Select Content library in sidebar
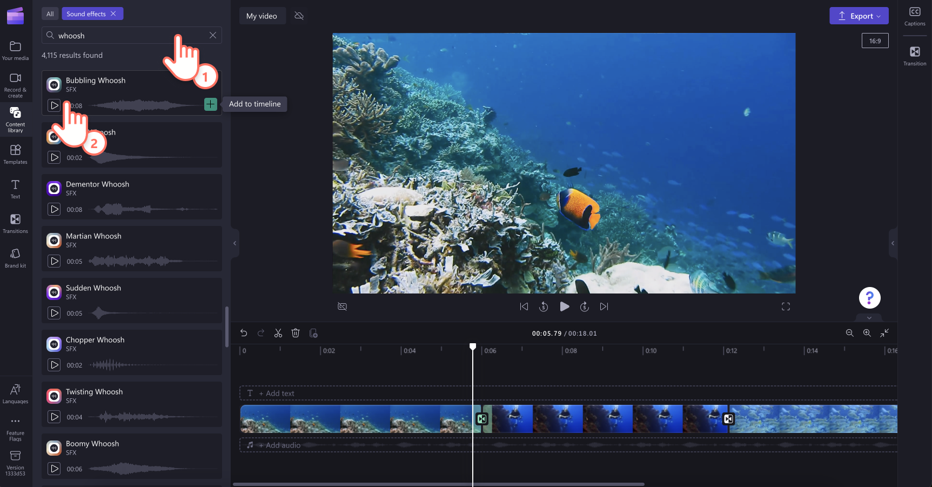The height and width of the screenshot is (487, 932). (15, 119)
